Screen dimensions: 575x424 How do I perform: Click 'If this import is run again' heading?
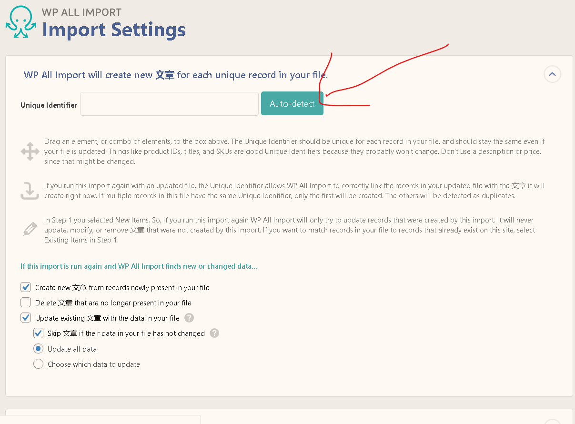139,266
